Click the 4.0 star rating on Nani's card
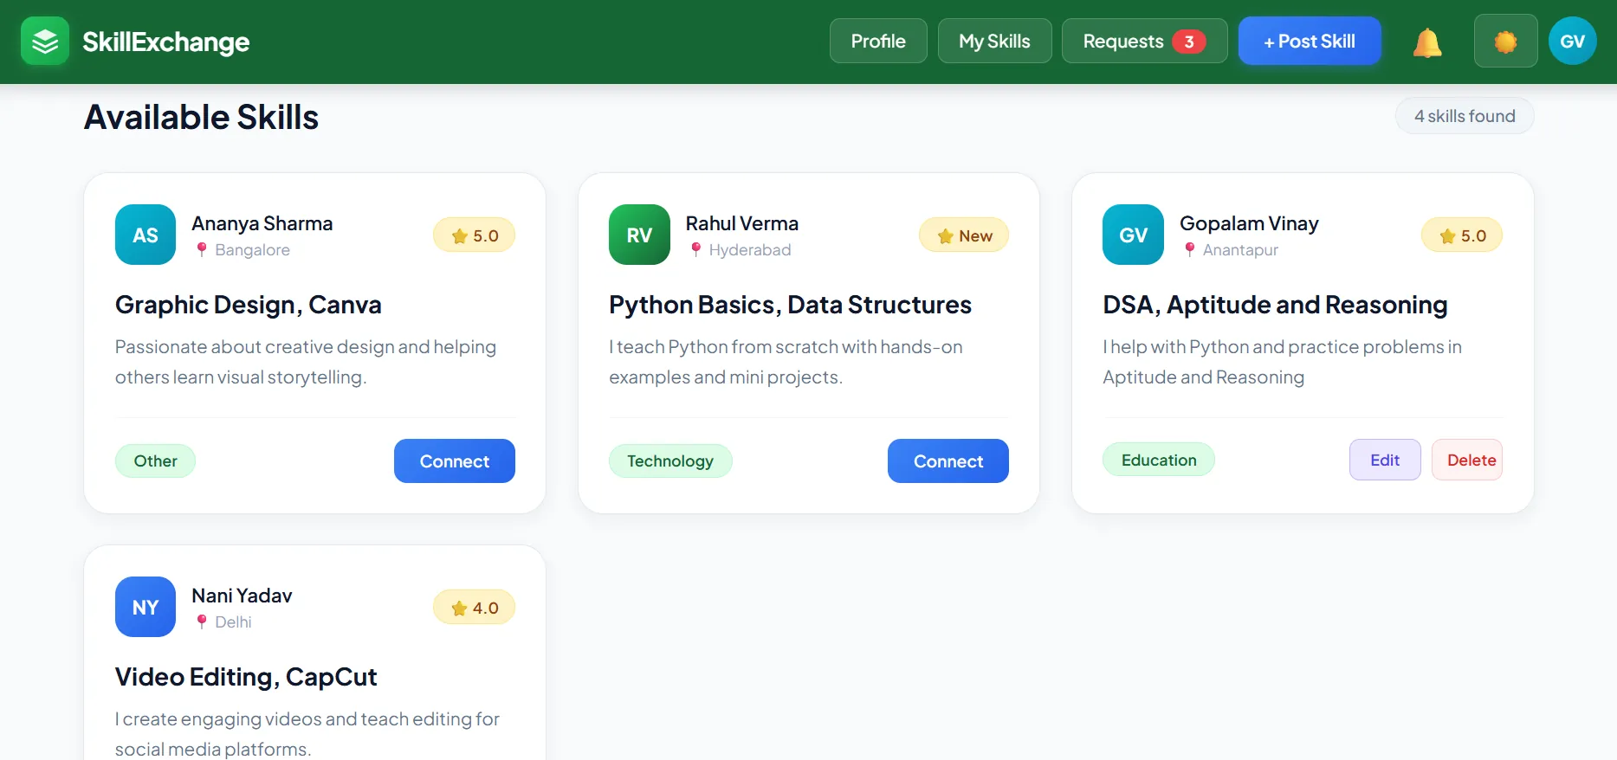The image size is (1617, 760). (475, 608)
